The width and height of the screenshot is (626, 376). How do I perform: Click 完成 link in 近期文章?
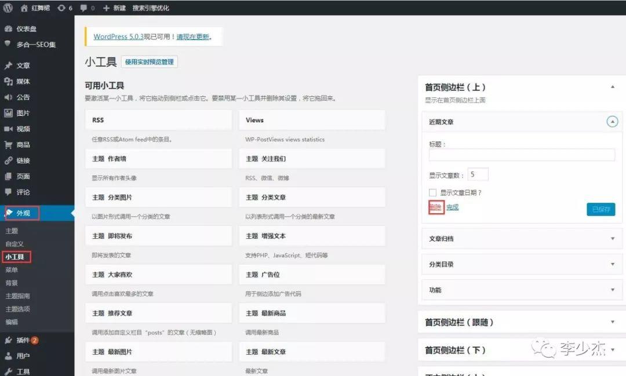coord(452,207)
